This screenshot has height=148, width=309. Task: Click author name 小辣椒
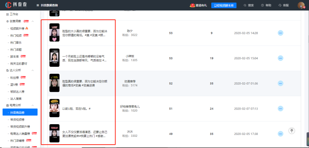(130, 56)
